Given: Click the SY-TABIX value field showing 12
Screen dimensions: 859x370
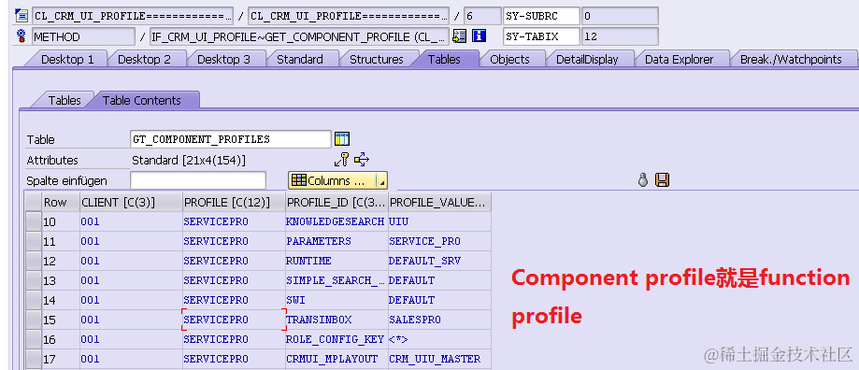Looking at the screenshot, I should pos(620,36).
